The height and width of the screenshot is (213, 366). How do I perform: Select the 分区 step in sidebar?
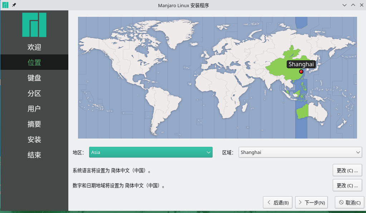point(34,93)
